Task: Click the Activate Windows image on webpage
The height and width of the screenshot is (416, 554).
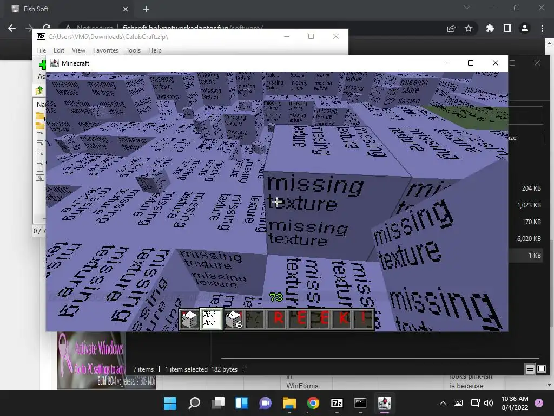Action: point(91,360)
